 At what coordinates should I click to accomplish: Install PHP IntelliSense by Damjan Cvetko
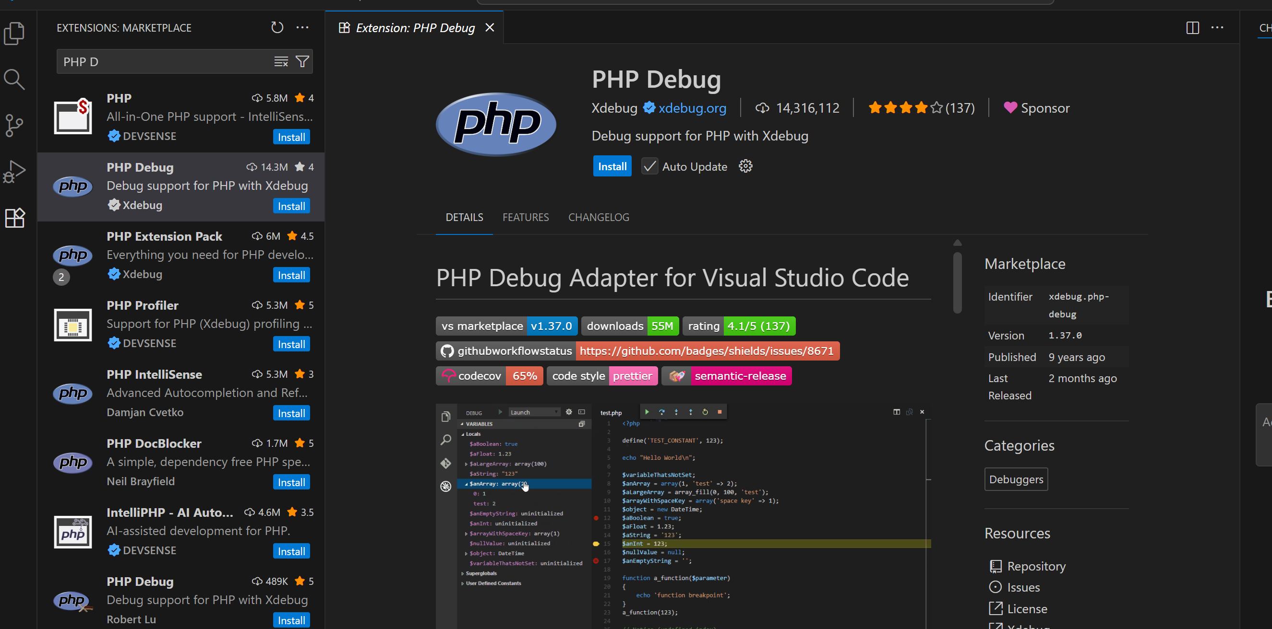(291, 413)
